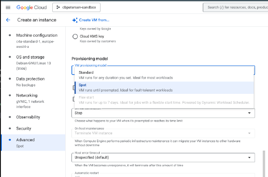The width and height of the screenshot is (268, 177).
Task: Choose Spot provisioning model option
Action: click(164, 88)
